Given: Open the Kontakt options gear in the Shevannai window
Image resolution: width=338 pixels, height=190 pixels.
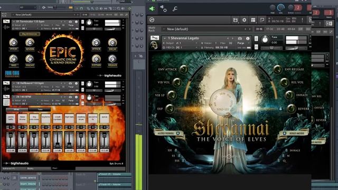Looking at the screenshot, I should [x=244, y=20].
